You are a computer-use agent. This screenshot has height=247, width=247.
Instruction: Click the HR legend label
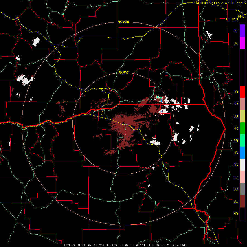[235, 128]
